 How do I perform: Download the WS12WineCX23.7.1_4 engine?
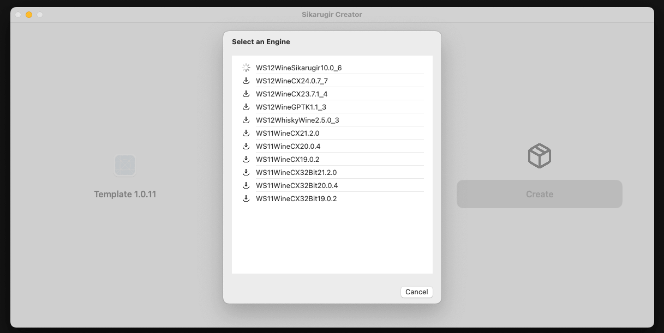tap(246, 94)
